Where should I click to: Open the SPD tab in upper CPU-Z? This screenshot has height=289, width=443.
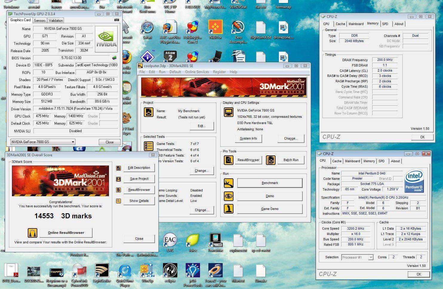click(385, 24)
